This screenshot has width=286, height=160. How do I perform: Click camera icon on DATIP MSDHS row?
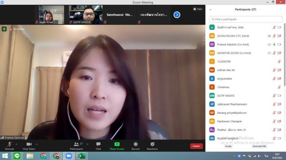pyautogui.click(x=279, y=96)
